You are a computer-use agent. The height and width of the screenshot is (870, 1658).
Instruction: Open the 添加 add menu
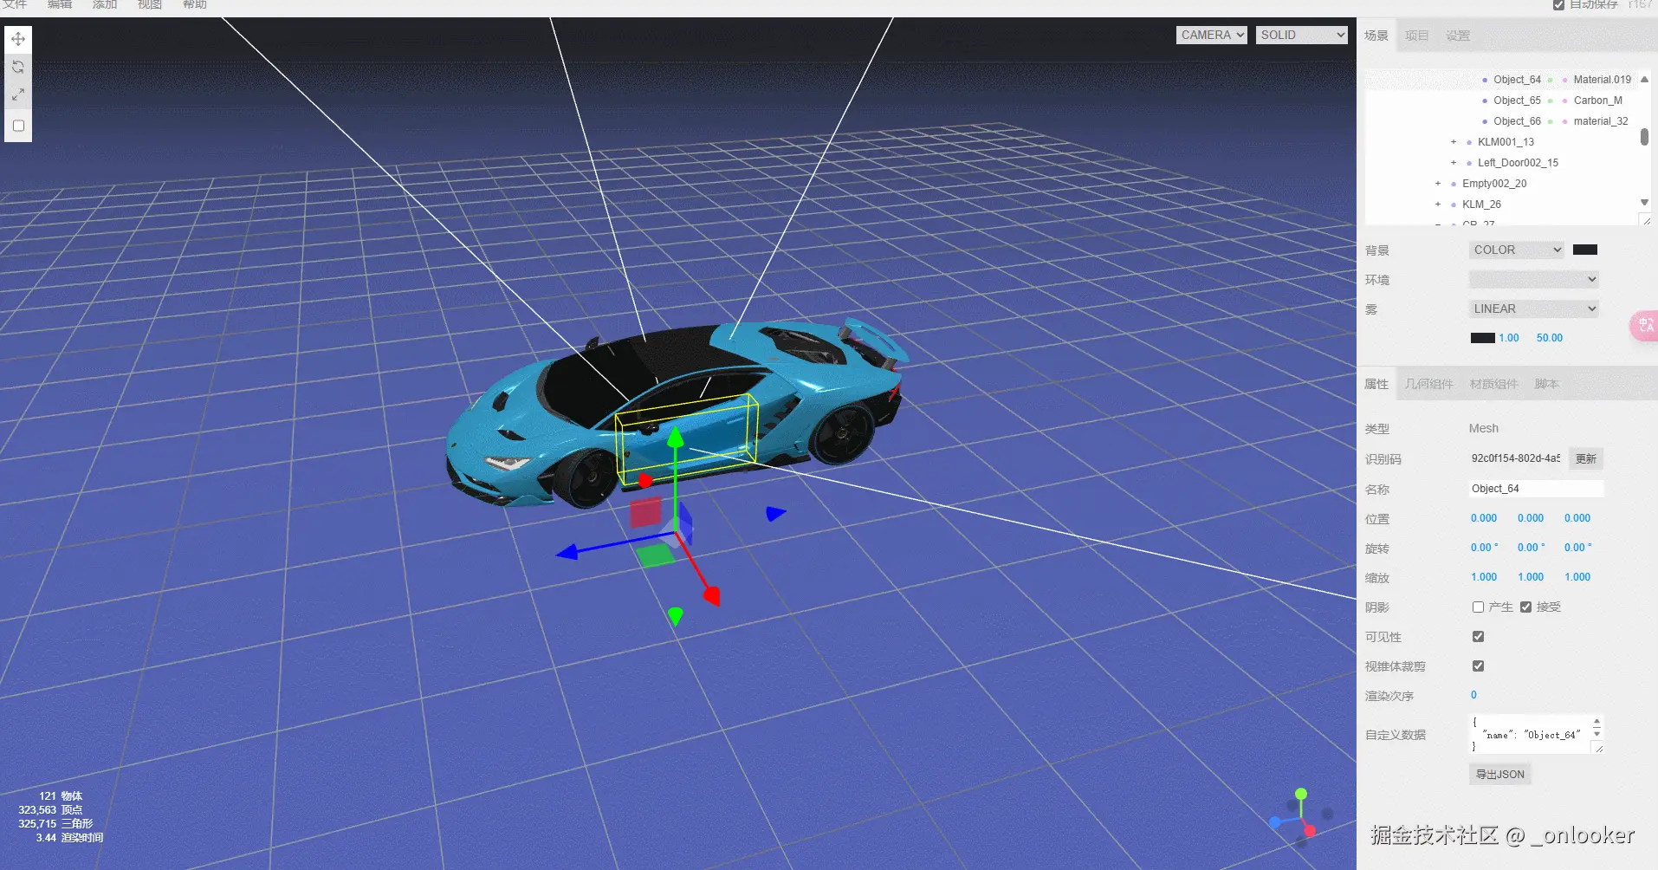click(105, 4)
